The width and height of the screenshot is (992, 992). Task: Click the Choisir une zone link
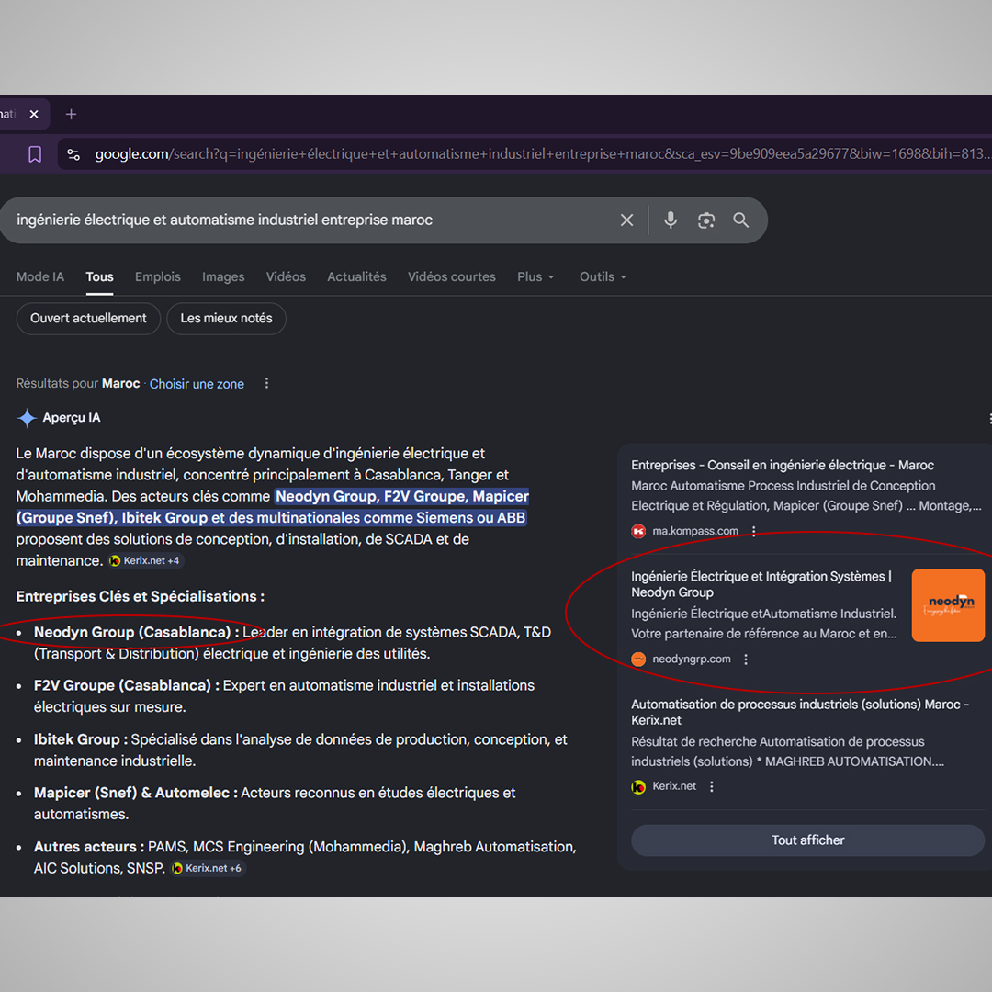tap(197, 384)
